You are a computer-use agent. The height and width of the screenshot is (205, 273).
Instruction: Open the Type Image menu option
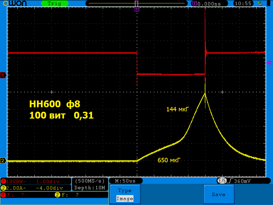coord(125,194)
